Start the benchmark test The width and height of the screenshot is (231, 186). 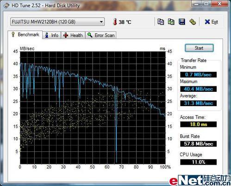(x=199, y=48)
